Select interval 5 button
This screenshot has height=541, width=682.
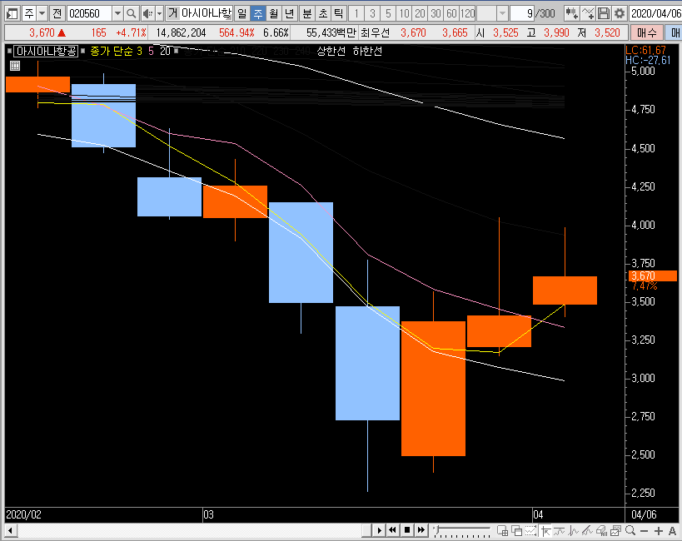coord(388,14)
